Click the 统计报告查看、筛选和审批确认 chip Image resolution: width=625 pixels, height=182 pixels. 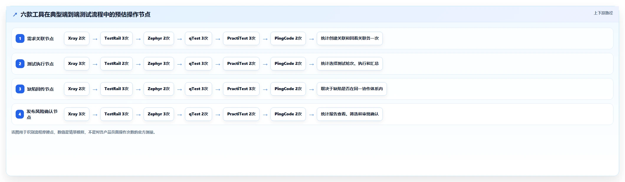350,114
